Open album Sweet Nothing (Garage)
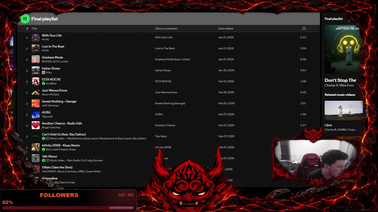 170,103
